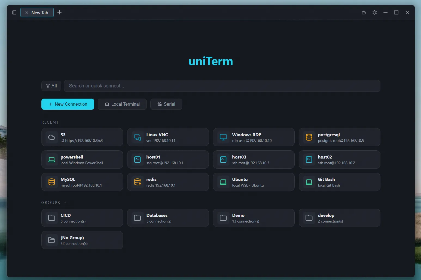Close the New Tab tab

27,13
